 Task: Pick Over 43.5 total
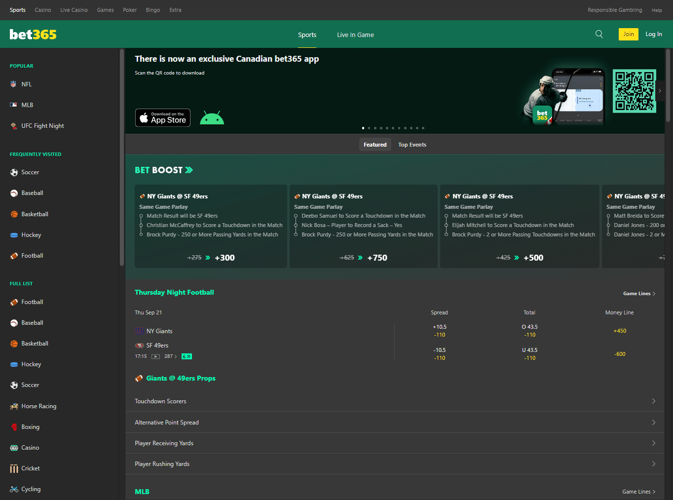(529, 331)
